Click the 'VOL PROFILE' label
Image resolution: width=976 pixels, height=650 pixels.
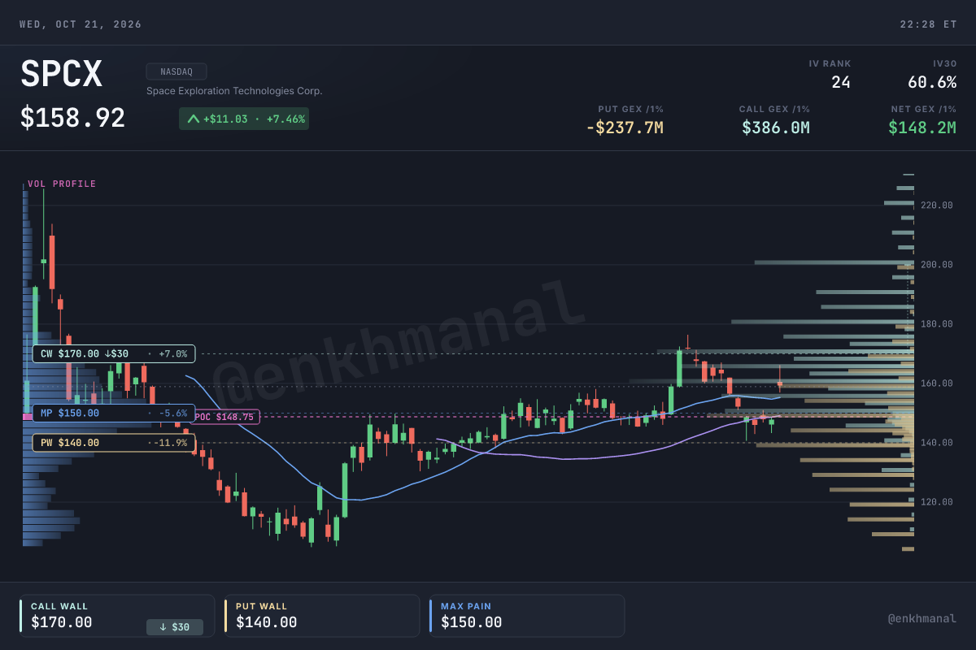[x=62, y=184]
